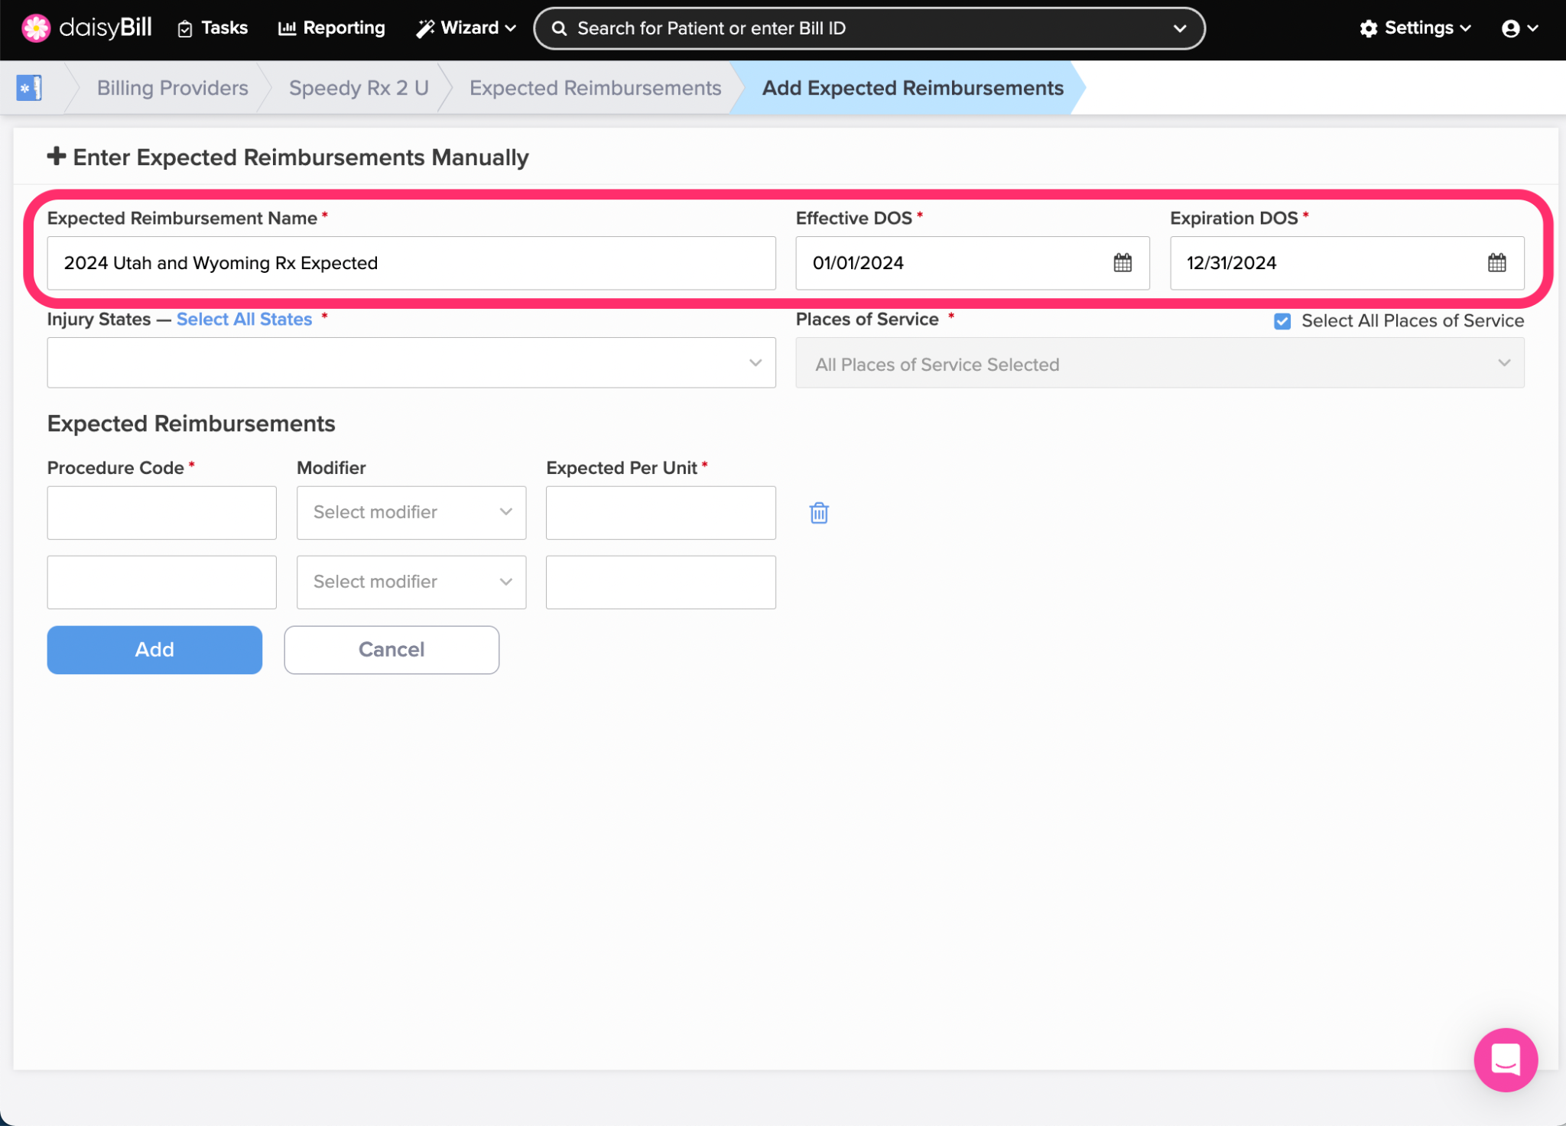Uncheck Select All Places of Service
Screen dimensions: 1566x1126
[1282, 321]
